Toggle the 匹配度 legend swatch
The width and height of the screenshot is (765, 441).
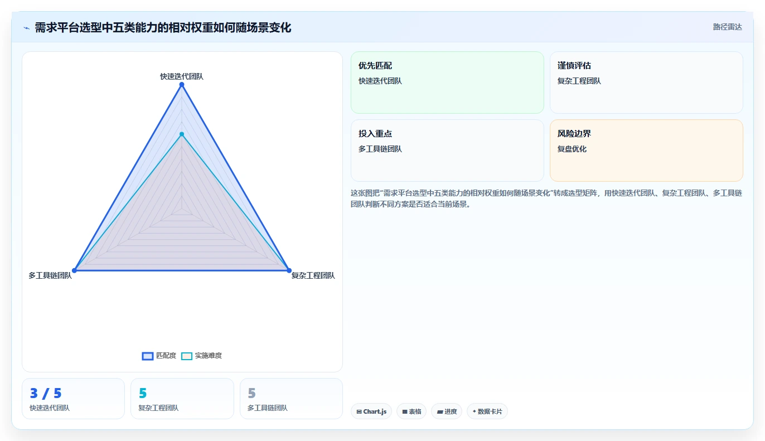pos(148,356)
